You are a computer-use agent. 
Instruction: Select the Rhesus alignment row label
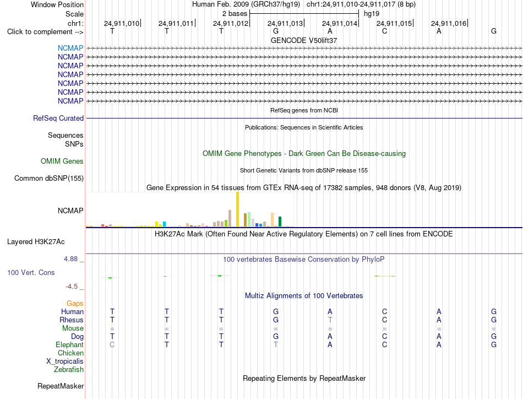point(72,320)
